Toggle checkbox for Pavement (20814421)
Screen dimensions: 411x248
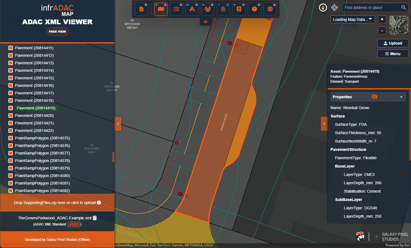click(x=11, y=123)
